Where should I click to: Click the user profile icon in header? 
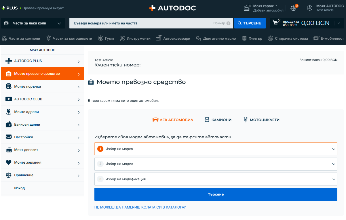tap(310, 8)
